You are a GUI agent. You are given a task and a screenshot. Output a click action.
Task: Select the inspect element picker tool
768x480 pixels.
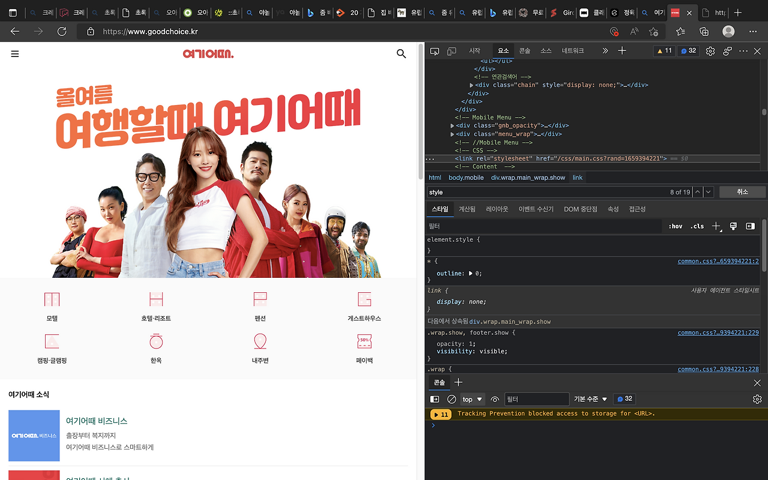point(434,50)
